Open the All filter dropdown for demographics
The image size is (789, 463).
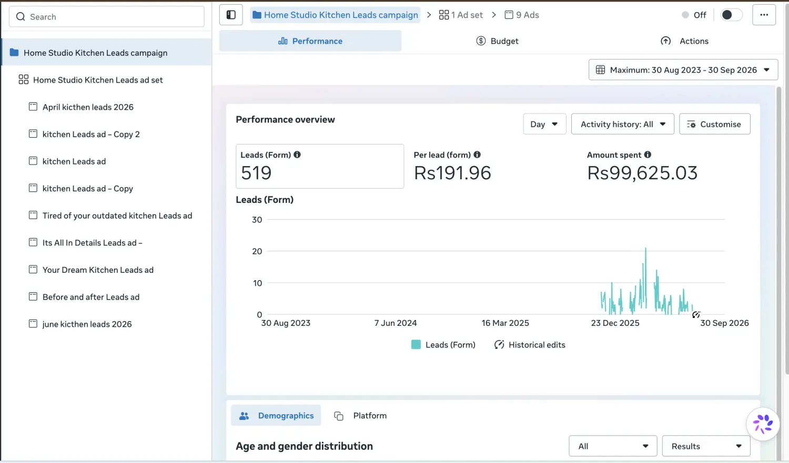(613, 446)
